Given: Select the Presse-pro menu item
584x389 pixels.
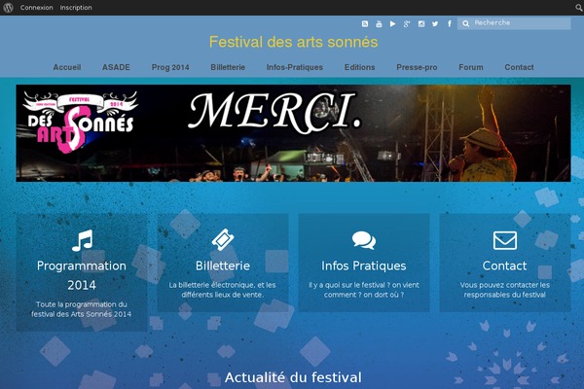Looking at the screenshot, I should 417,67.
